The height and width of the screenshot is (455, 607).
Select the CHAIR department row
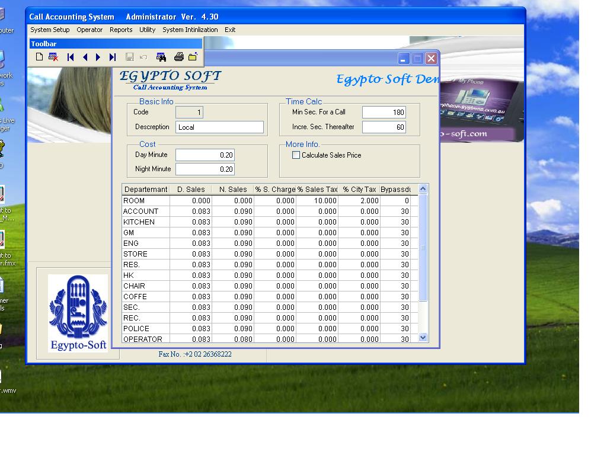270,286
